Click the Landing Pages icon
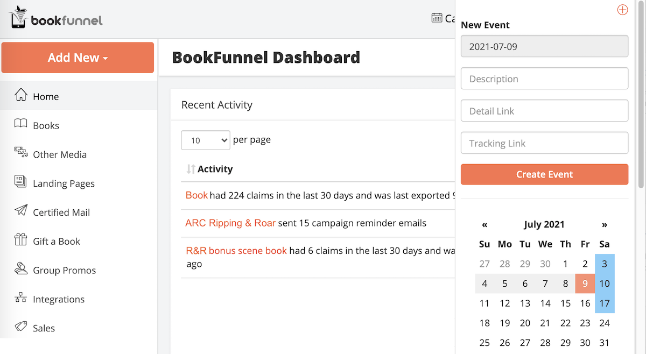 20,183
